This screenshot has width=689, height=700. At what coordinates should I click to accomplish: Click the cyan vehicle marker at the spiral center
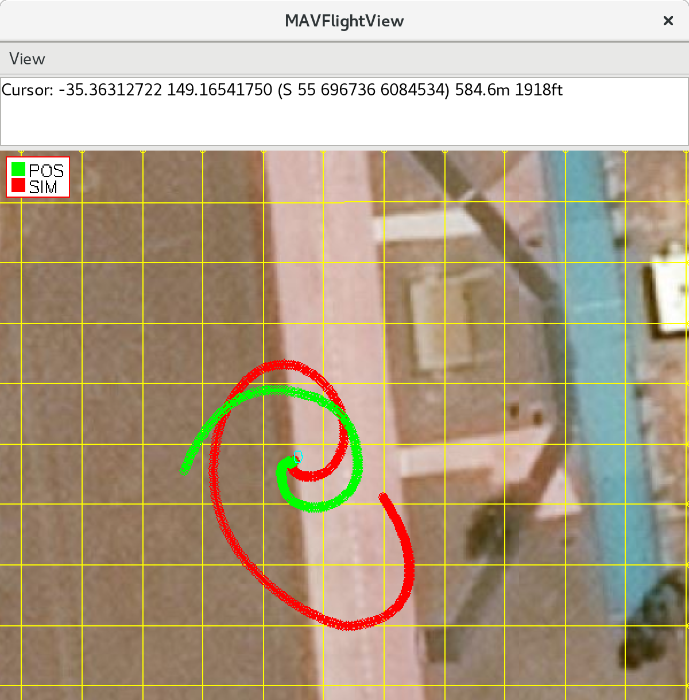tap(298, 456)
